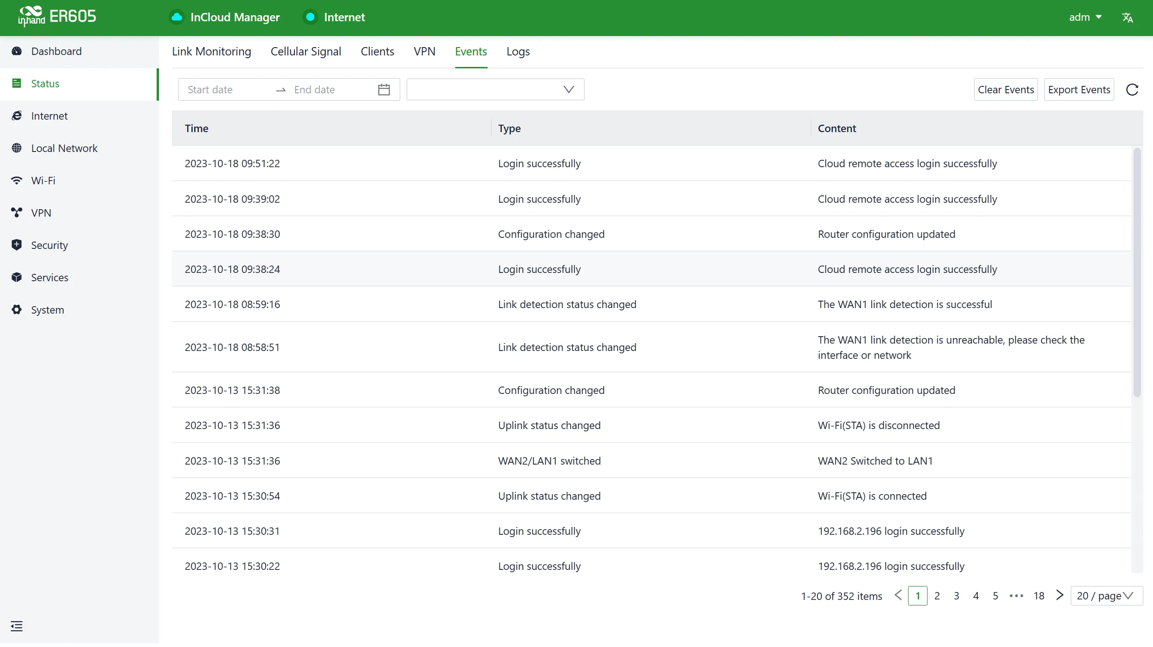Open the Security shield icon
Viewport: 1153px width, 647px height.
coord(17,245)
